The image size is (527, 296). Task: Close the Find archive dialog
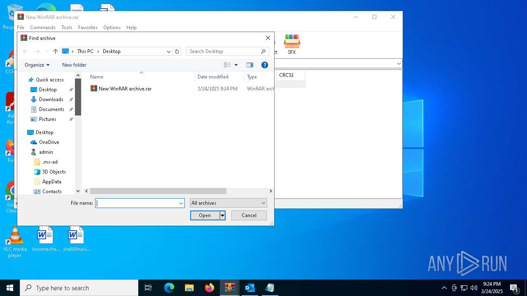pyautogui.click(x=268, y=38)
